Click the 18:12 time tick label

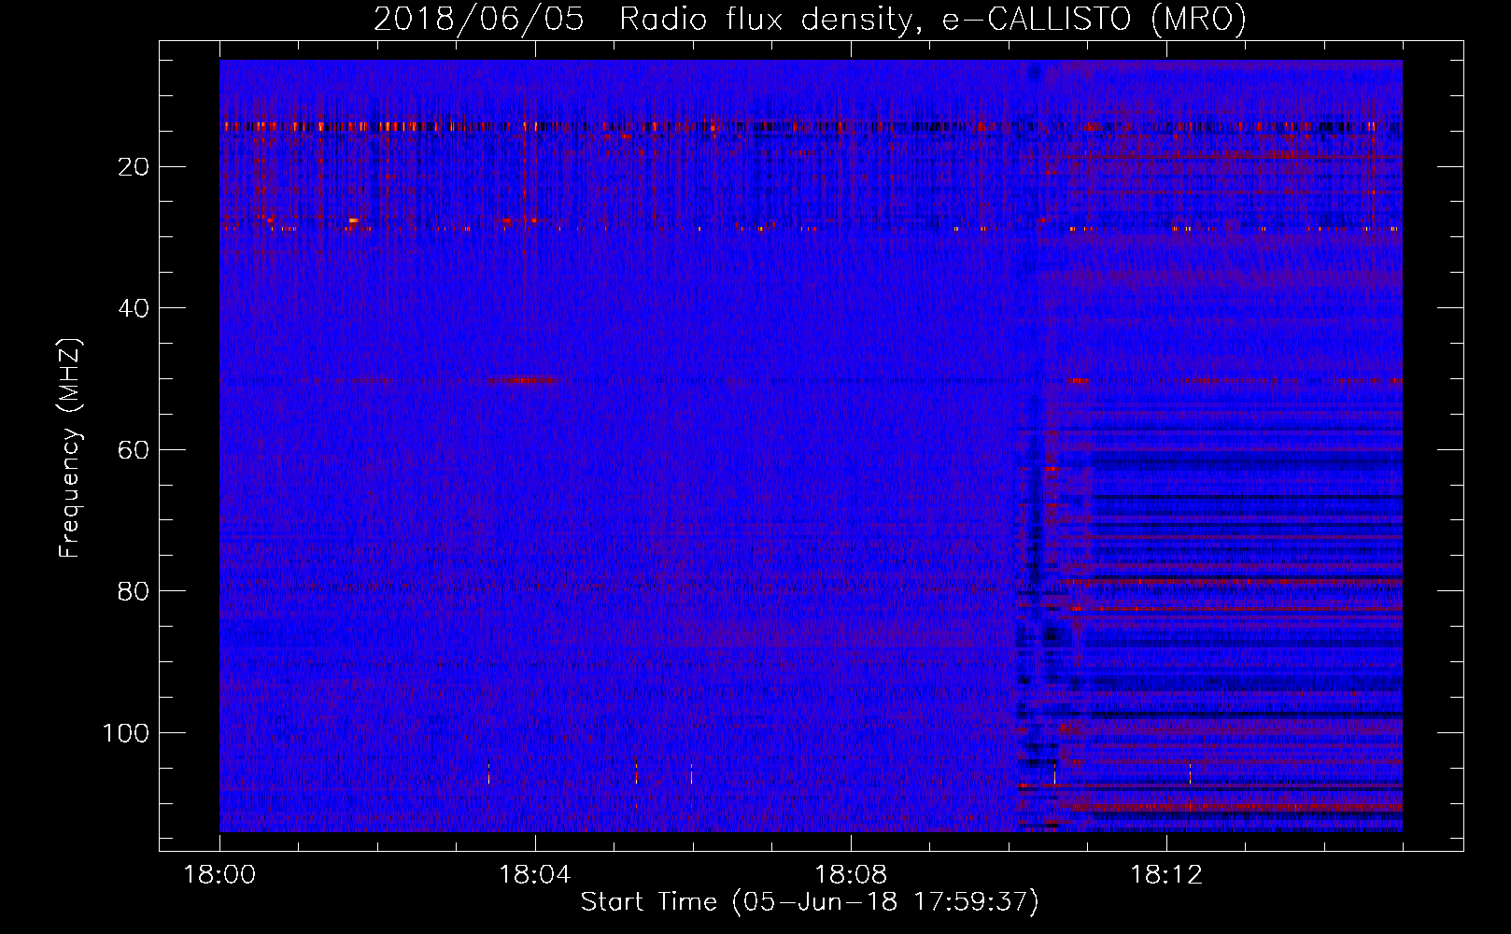[1166, 875]
